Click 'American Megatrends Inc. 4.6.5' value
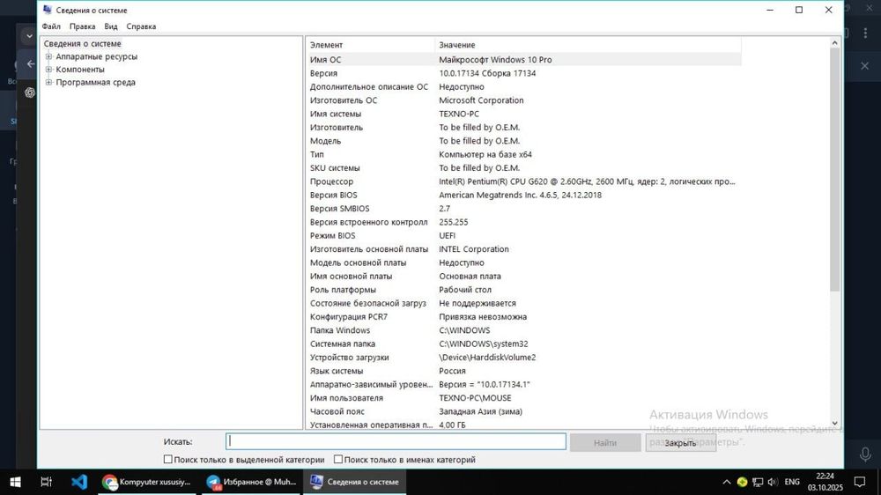 pos(520,195)
